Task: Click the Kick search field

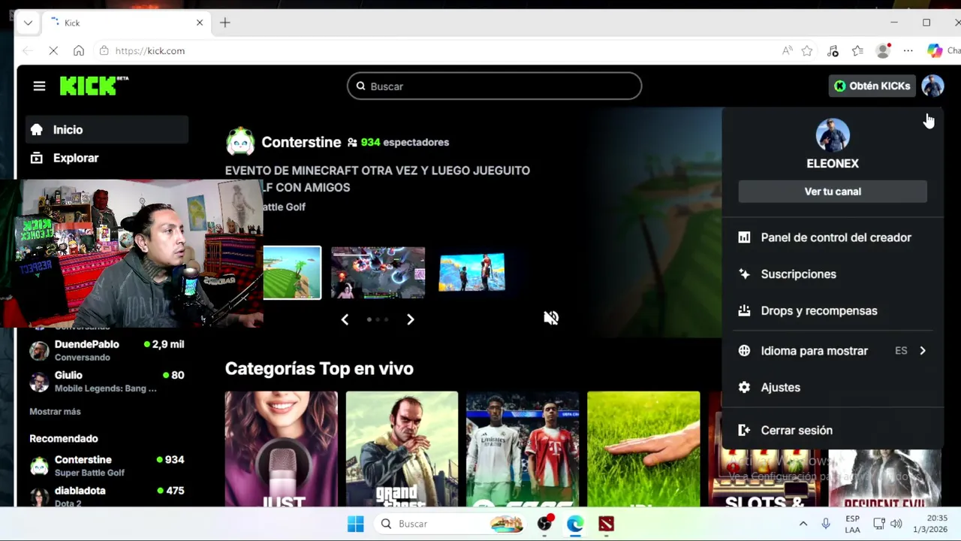Action: coord(494,86)
